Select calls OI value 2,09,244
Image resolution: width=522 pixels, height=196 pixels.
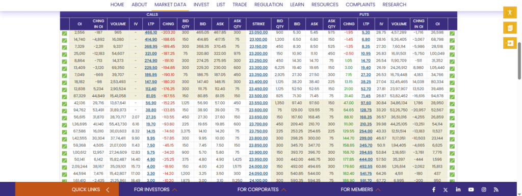tap(80, 166)
